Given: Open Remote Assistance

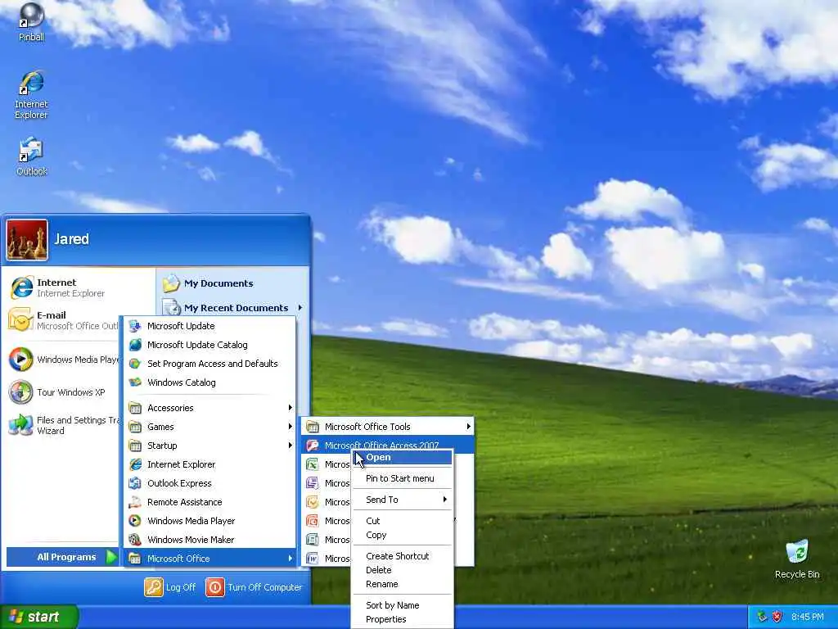Looking at the screenshot, I should point(209,502).
